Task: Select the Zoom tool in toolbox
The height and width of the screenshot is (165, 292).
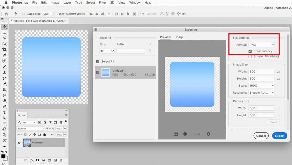Action: pos(4,135)
